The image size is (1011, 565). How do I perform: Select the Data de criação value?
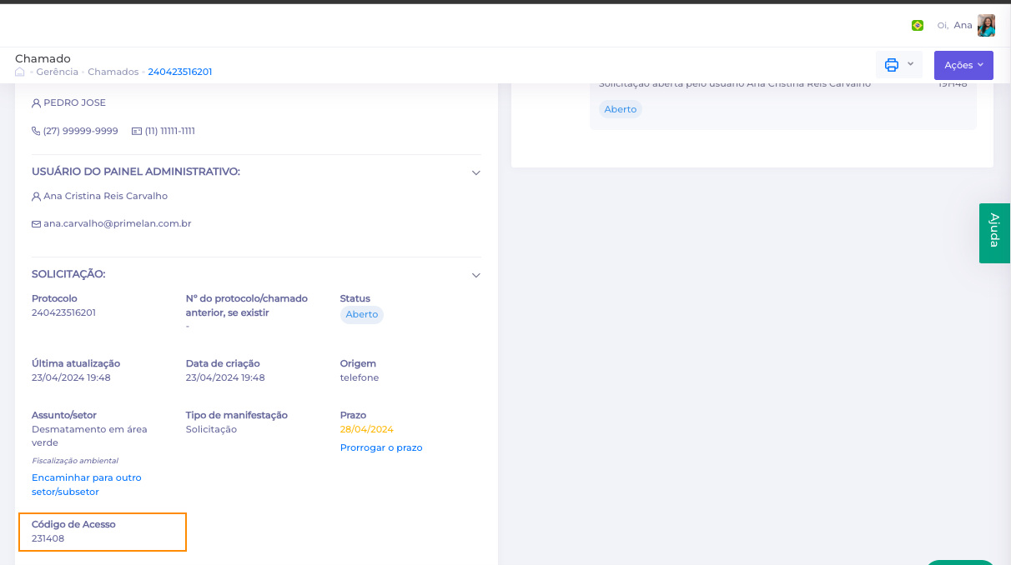(x=225, y=377)
